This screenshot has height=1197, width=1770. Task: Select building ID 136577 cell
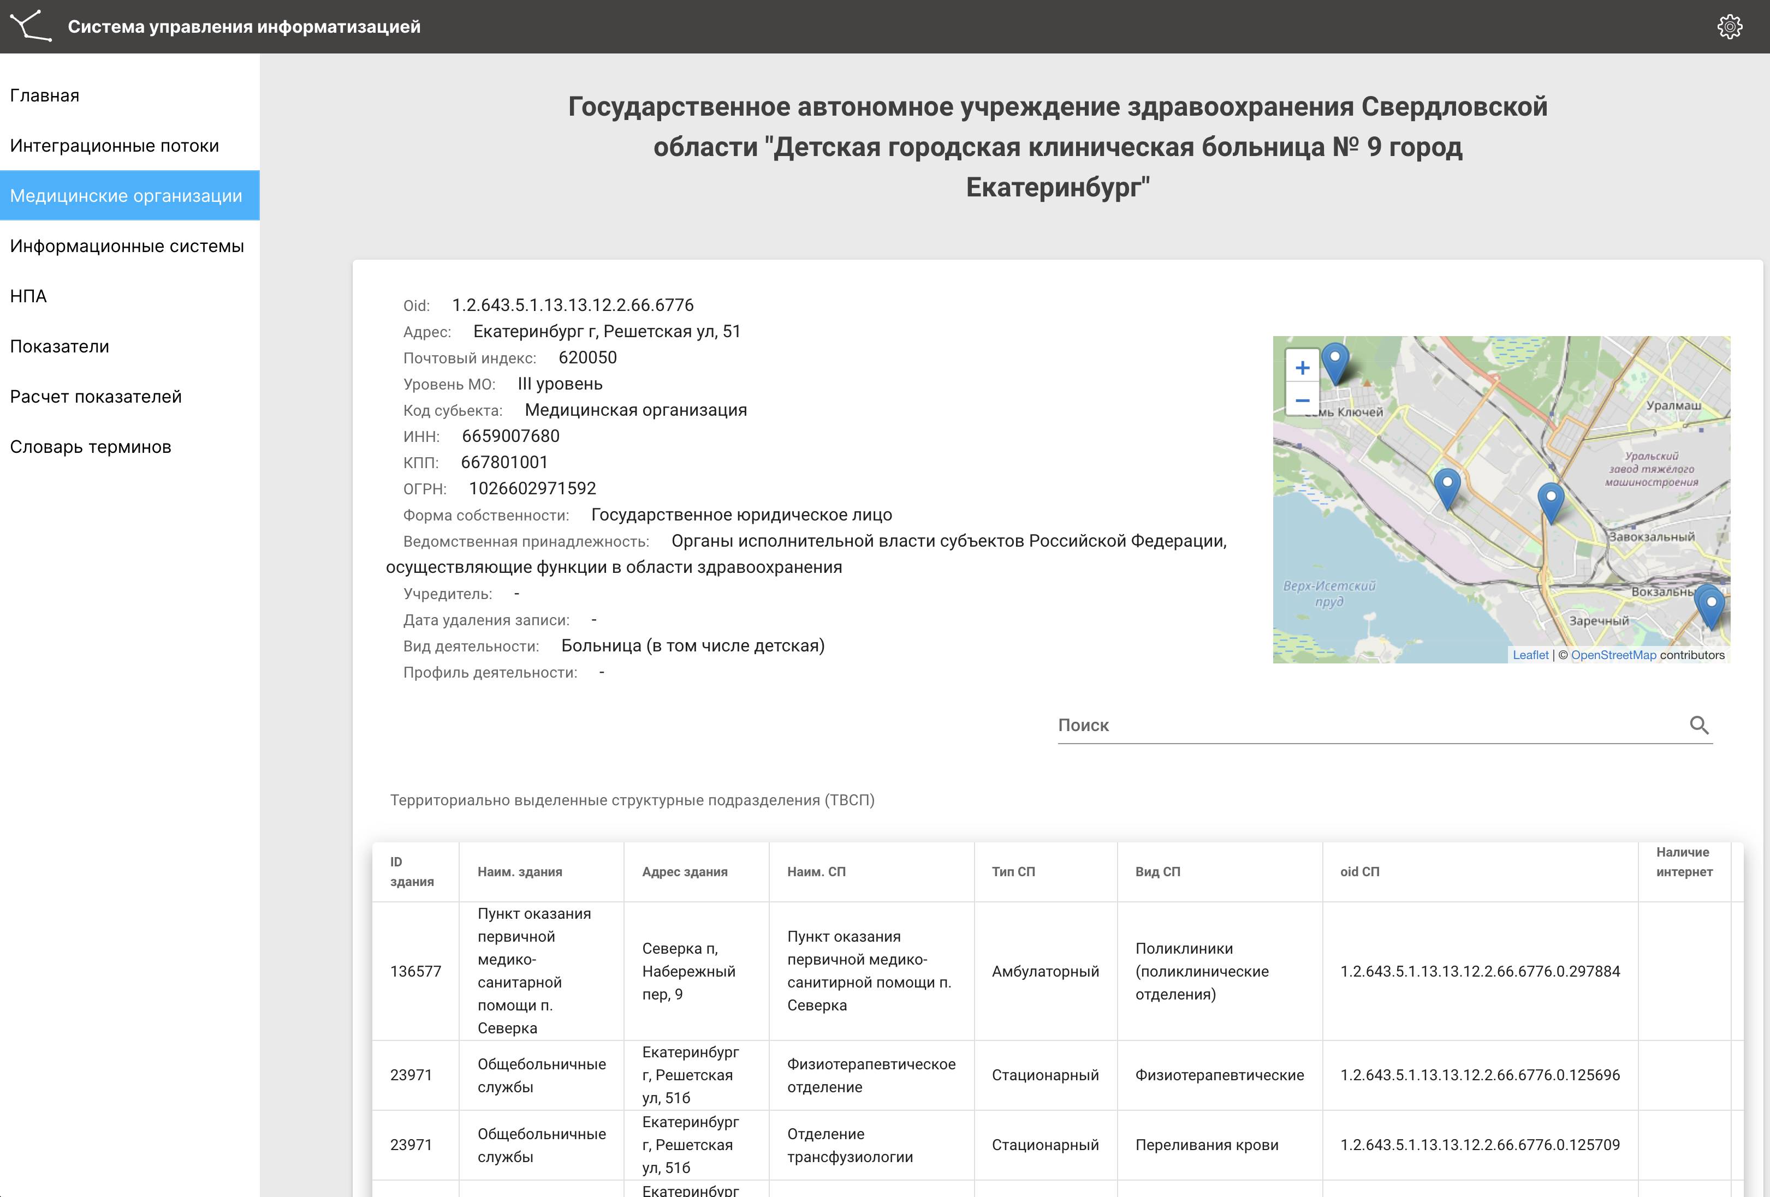pos(416,971)
